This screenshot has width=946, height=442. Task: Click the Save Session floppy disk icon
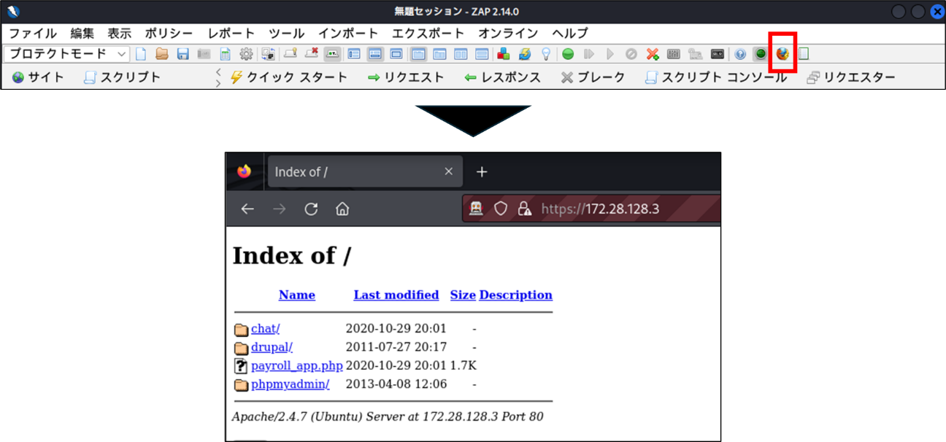pos(183,54)
